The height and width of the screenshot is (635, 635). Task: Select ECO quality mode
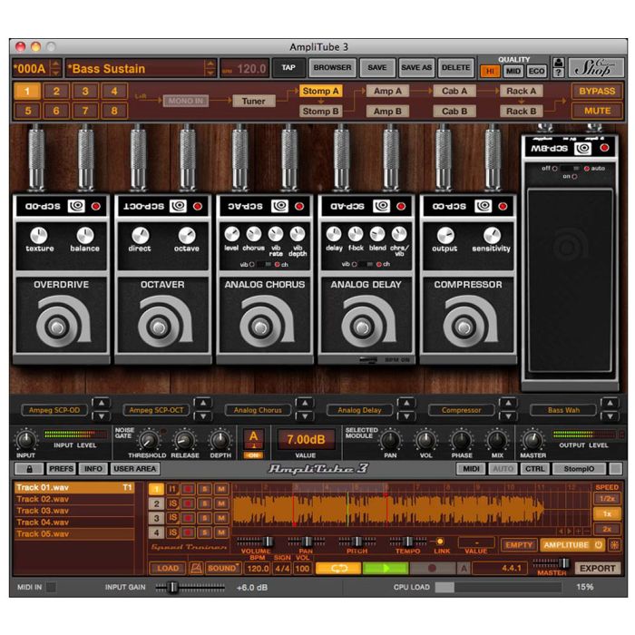(x=537, y=72)
